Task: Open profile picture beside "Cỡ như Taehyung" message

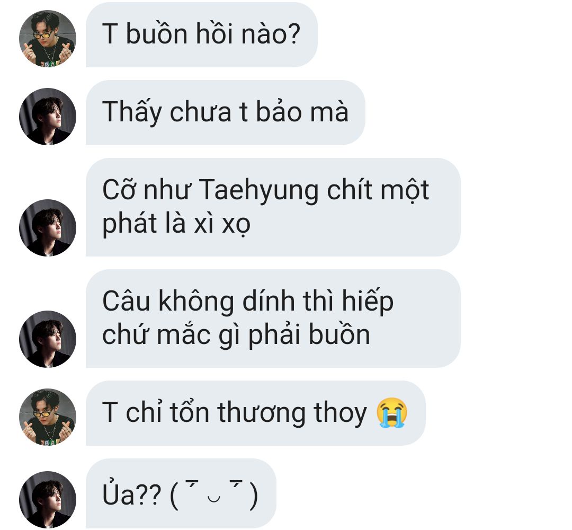Action: tap(48, 228)
